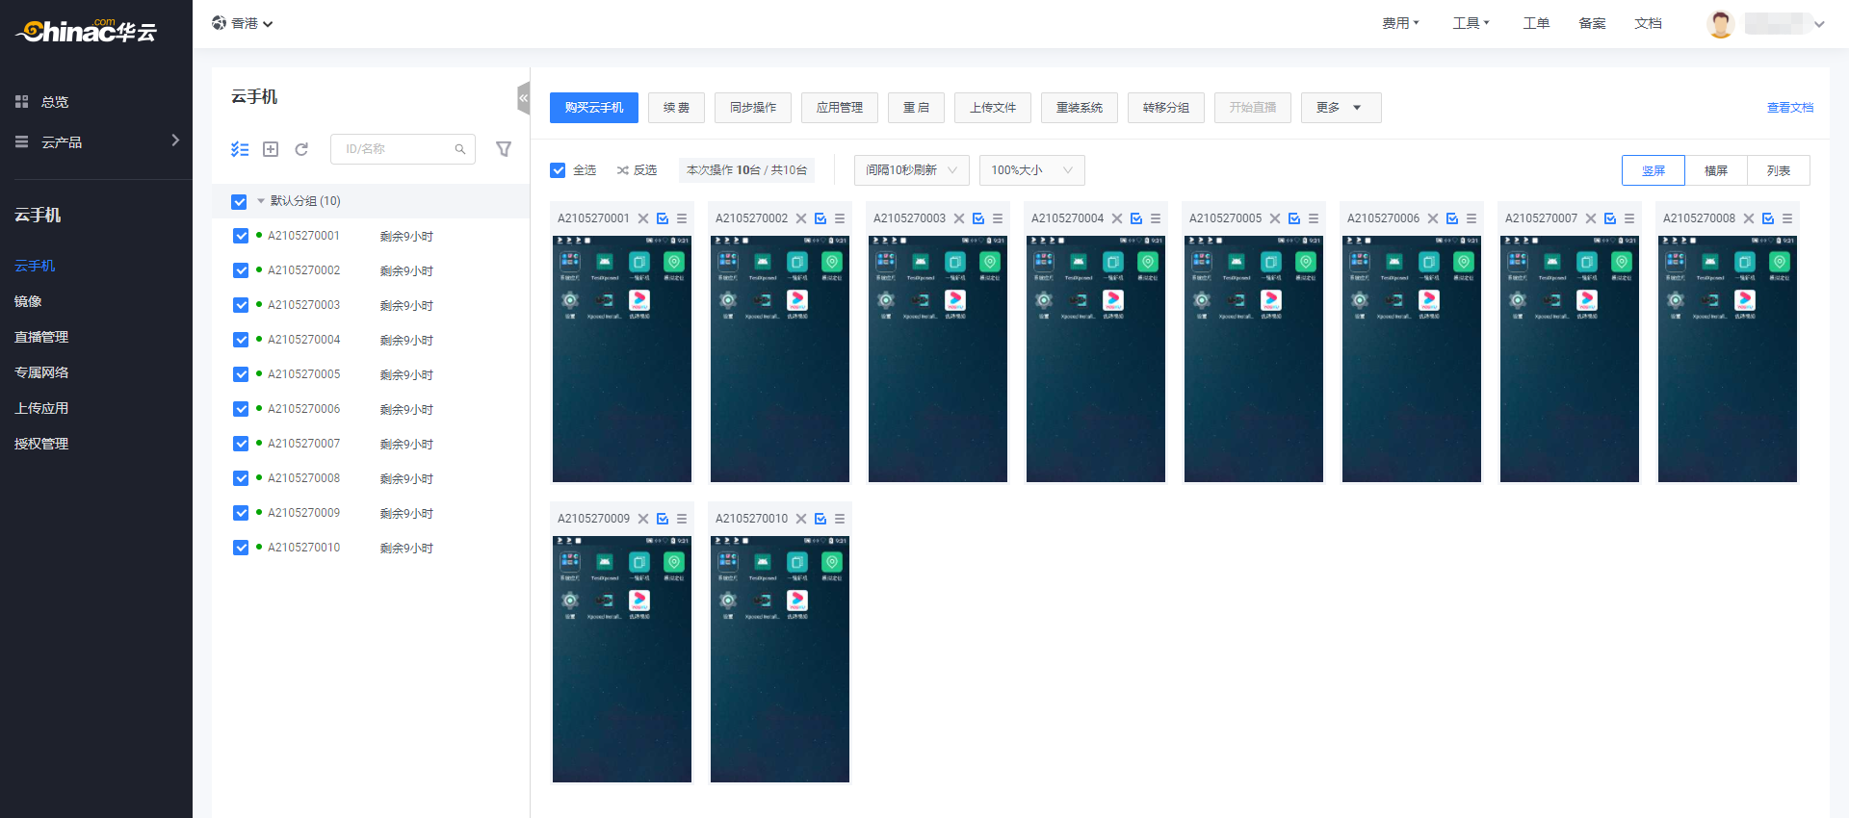1849x818 pixels.
Task: Click the user avatar icon
Action: (1720, 23)
